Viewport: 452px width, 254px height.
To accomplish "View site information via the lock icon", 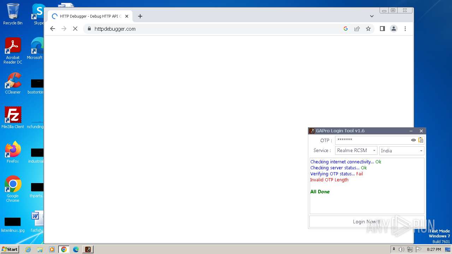I will point(89,29).
